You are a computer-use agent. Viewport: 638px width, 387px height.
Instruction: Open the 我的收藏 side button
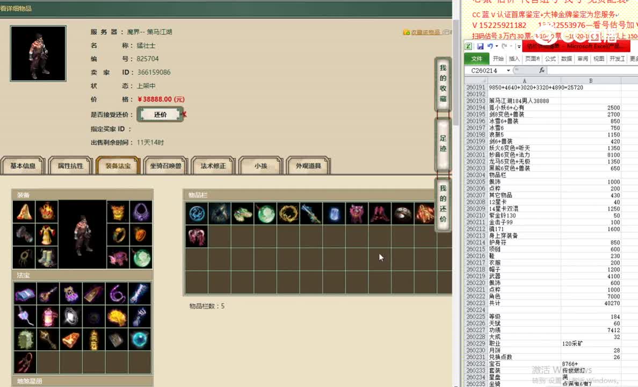point(443,83)
